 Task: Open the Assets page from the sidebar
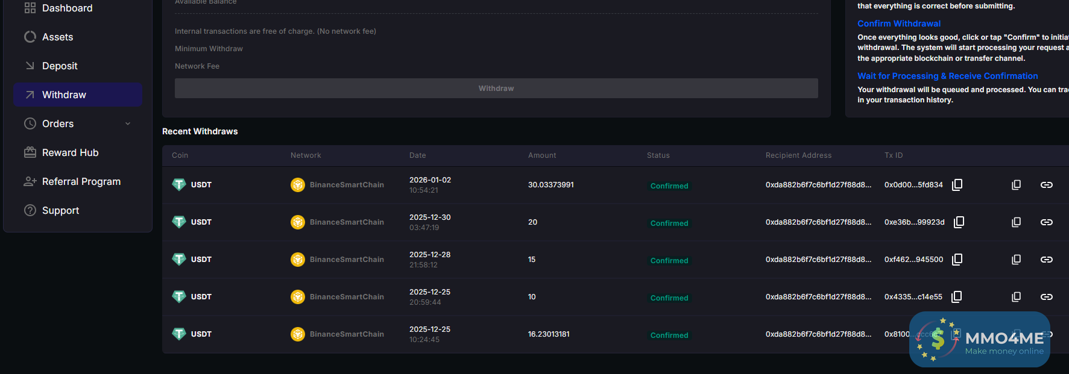point(57,37)
